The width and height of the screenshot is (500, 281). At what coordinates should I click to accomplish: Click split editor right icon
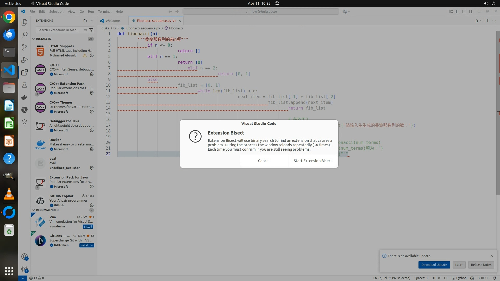[487, 21]
